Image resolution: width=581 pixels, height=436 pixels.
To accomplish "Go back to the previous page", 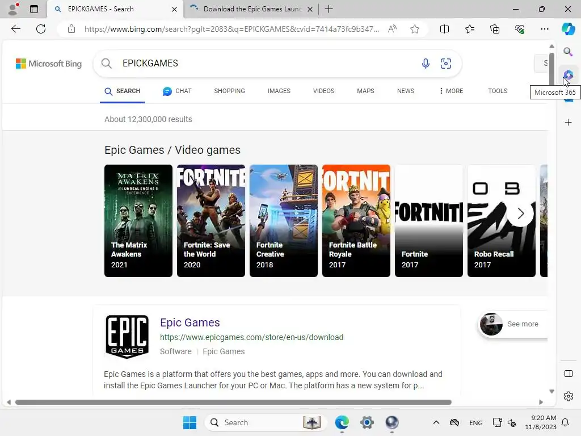I will tap(15, 29).
